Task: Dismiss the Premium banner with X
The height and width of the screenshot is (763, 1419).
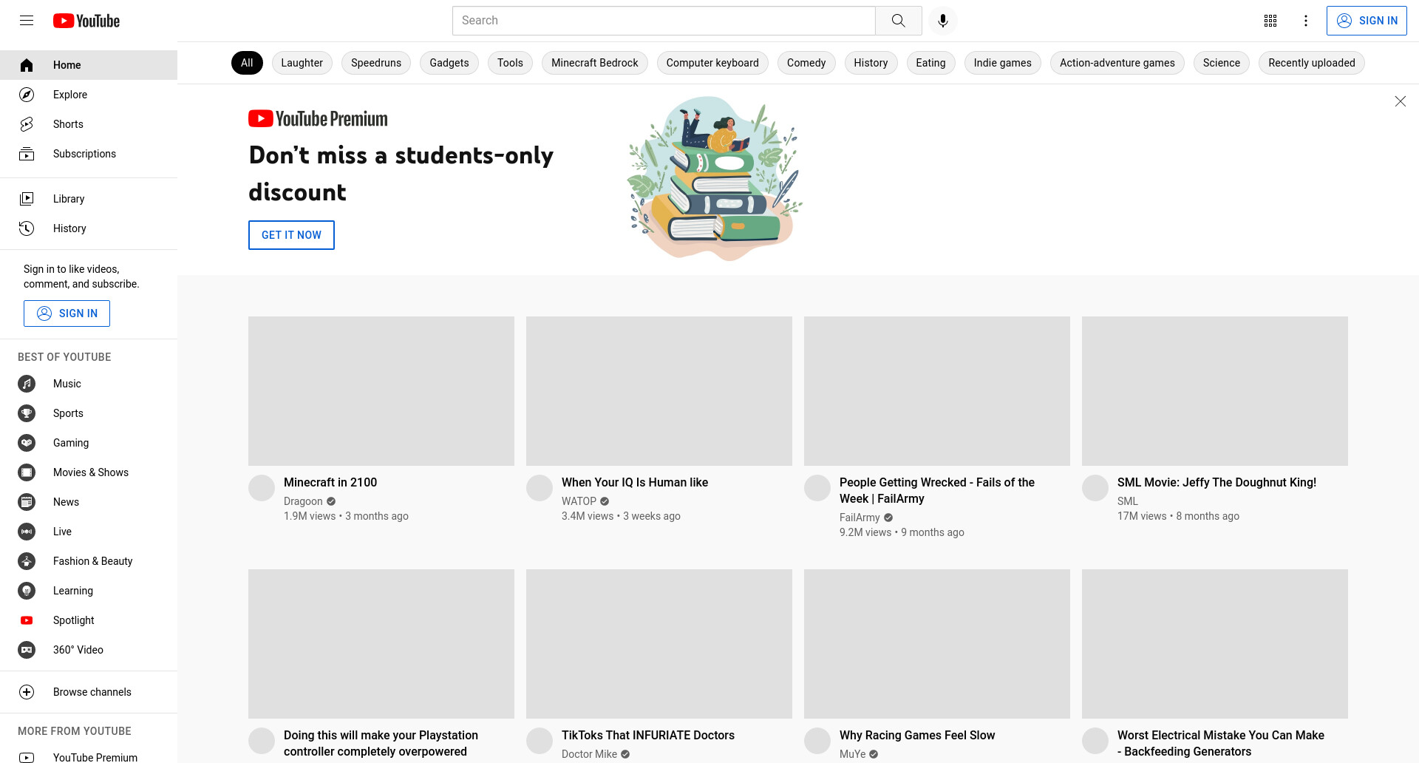Action: point(1400,101)
